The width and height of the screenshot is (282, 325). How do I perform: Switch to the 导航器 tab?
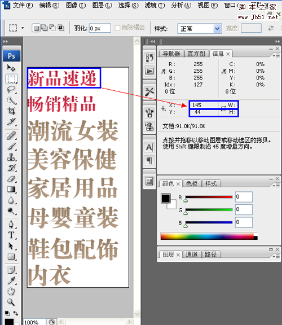171,54
